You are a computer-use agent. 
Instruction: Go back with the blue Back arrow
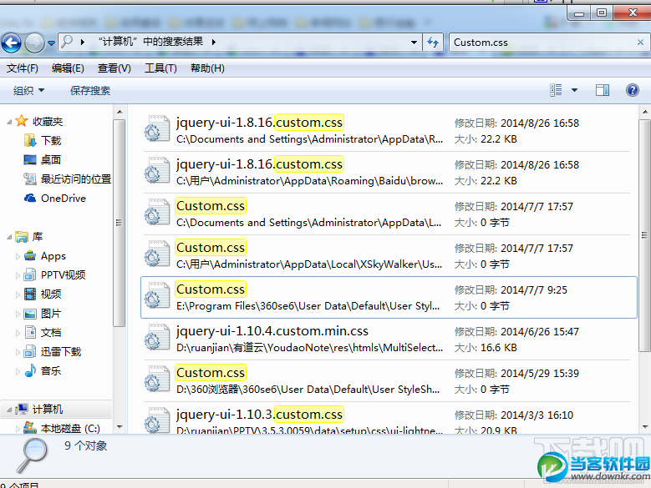tap(11, 43)
